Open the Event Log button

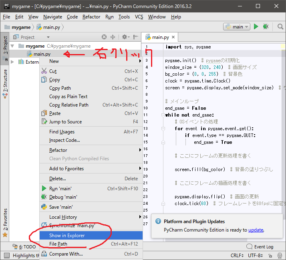tap(260, 247)
